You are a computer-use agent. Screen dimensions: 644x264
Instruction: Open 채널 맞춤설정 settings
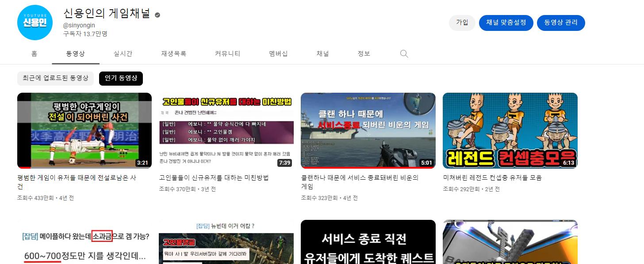506,23
